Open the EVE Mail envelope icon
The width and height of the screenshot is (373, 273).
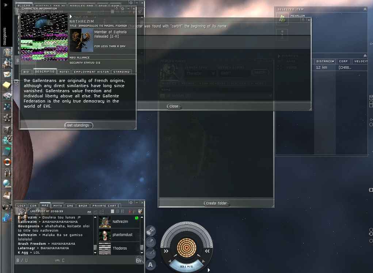(7, 74)
